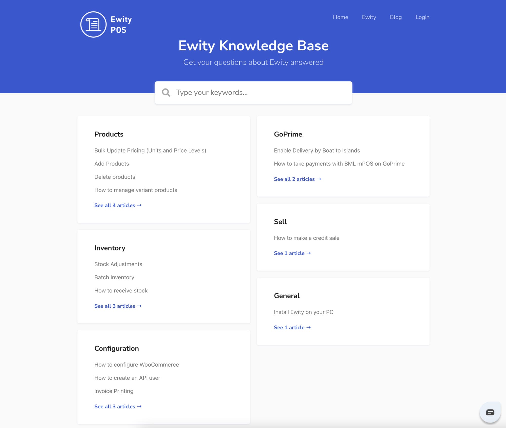Go to the Blog menu item
The width and height of the screenshot is (506, 428).
click(x=396, y=17)
